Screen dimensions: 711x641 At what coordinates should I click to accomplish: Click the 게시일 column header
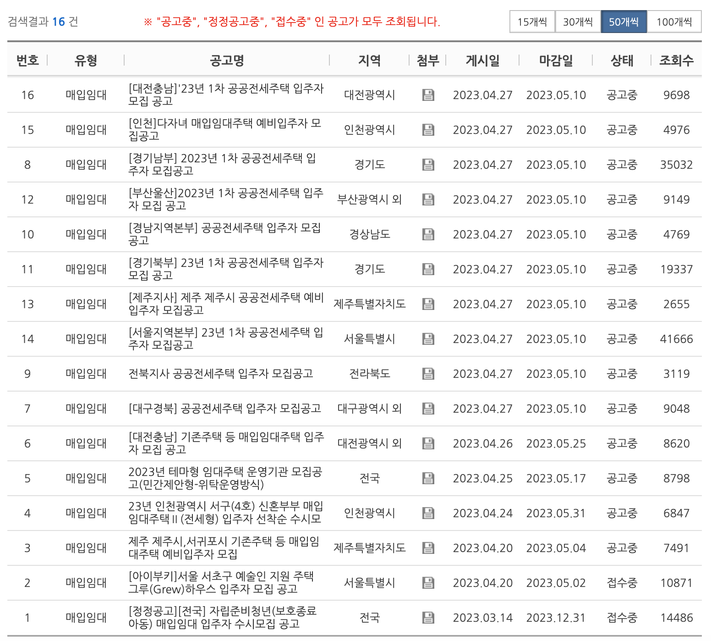point(483,60)
